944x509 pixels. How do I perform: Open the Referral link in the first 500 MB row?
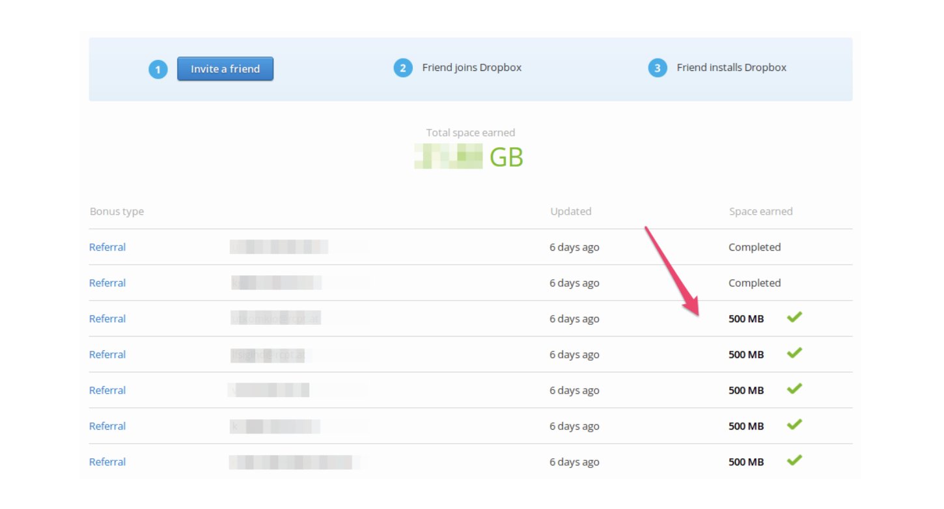point(107,319)
